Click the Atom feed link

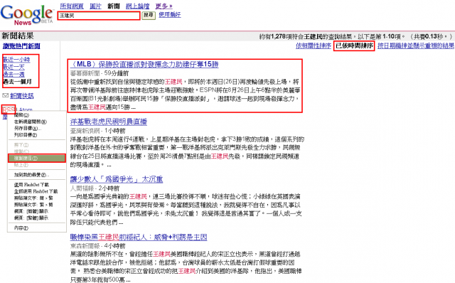(x=26, y=110)
